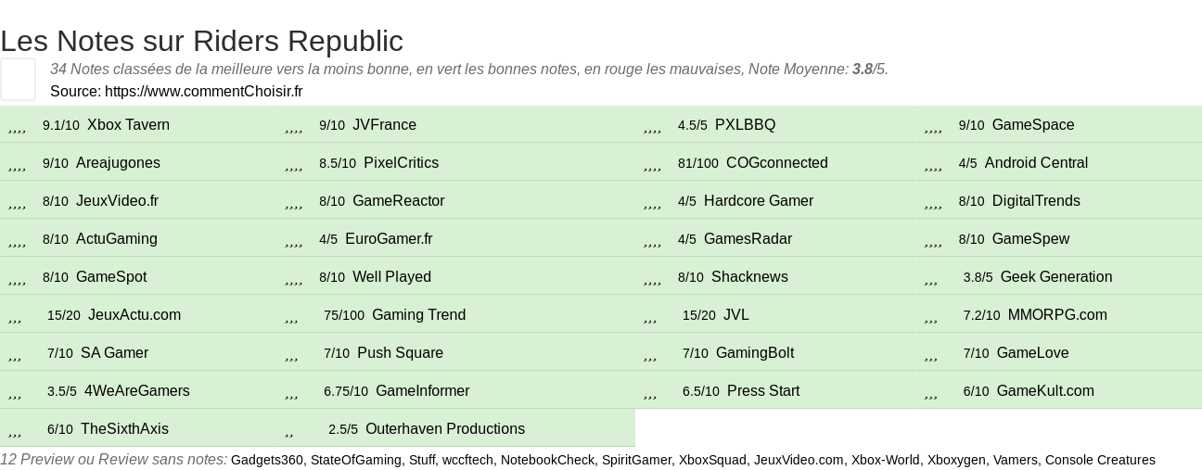Click the 81/100 score for COGconnected
Viewport: 1202px width, 470px height.
point(698,163)
